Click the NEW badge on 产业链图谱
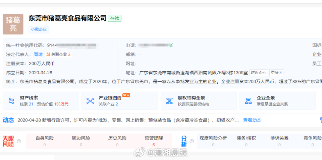 pos(126,95)
